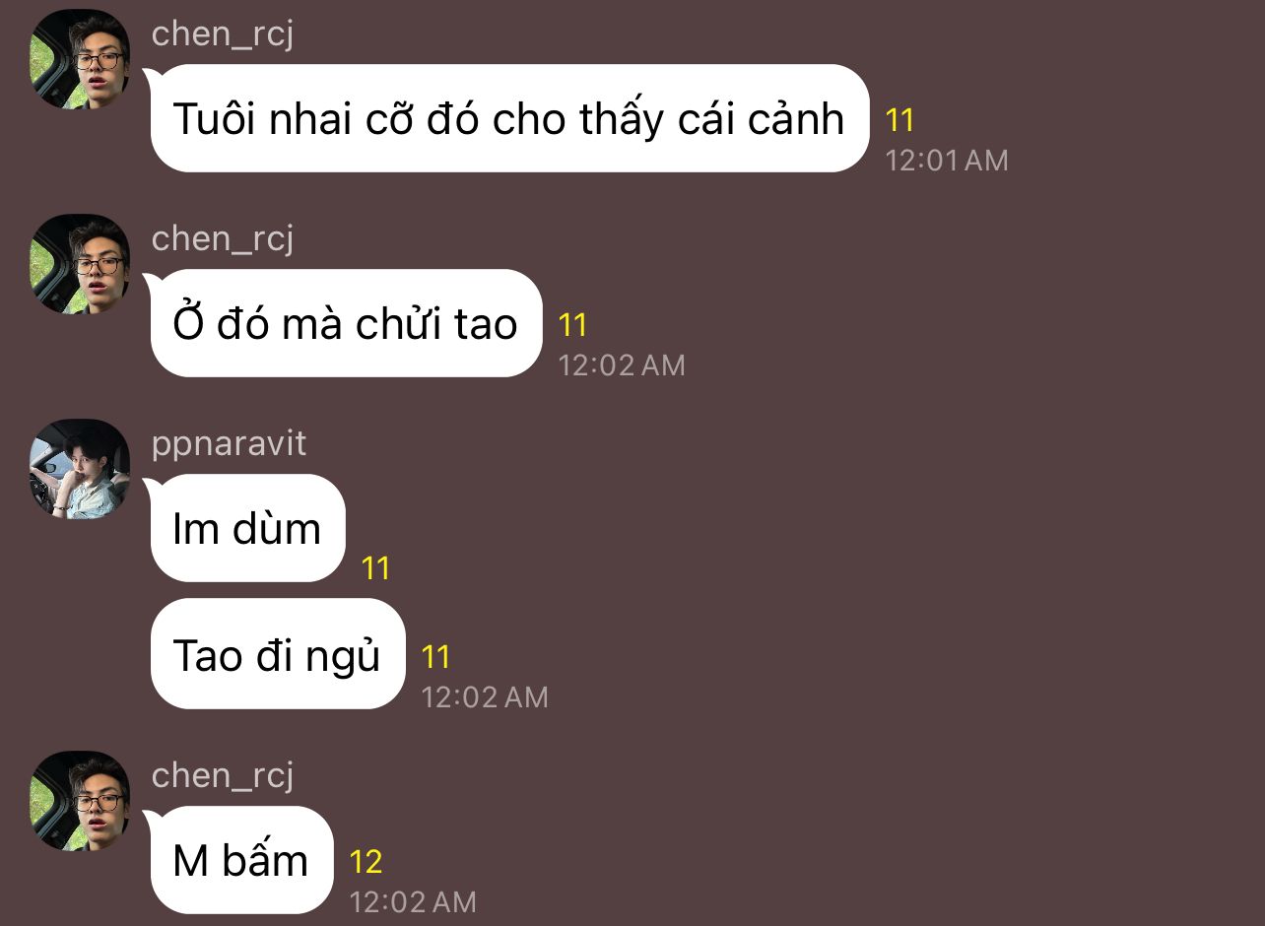
Task: Open ppnaravit's profile picture
Action: click(x=80, y=469)
